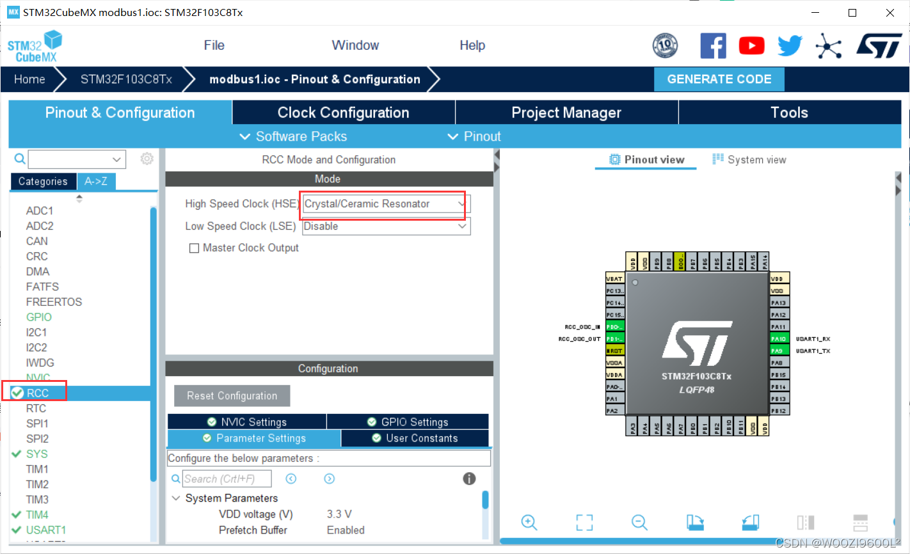Click the parameter Search (Ctrl+F) field
The image size is (910, 554).
[227, 479]
